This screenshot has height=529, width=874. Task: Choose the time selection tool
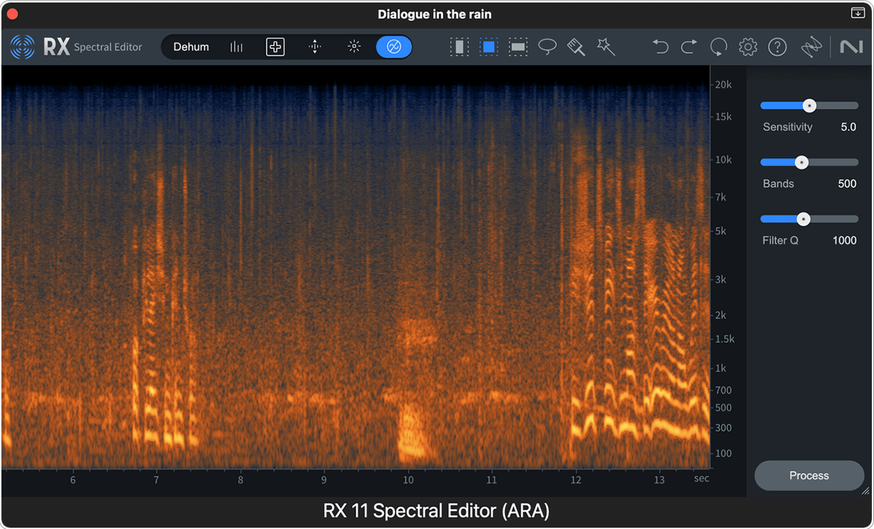coord(460,47)
